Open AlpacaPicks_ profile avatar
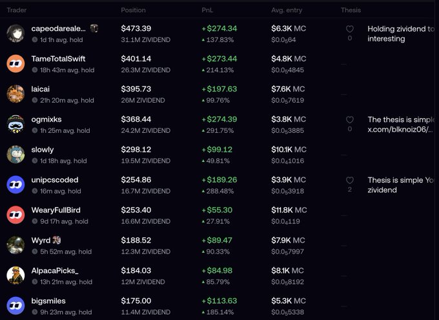 pyautogui.click(x=15, y=275)
